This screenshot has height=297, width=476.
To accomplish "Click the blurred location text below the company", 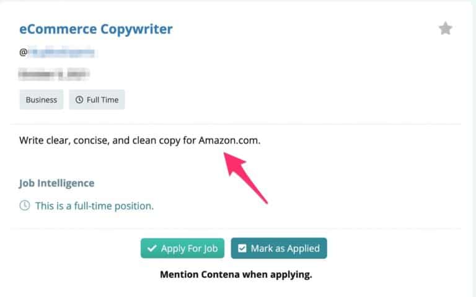I will tap(54, 74).
